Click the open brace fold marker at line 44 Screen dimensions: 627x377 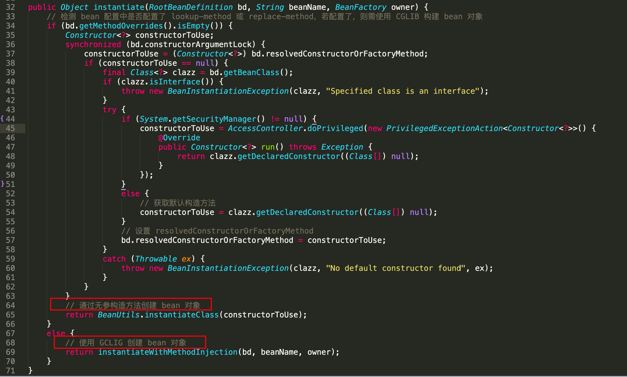pyautogui.click(x=2, y=119)
